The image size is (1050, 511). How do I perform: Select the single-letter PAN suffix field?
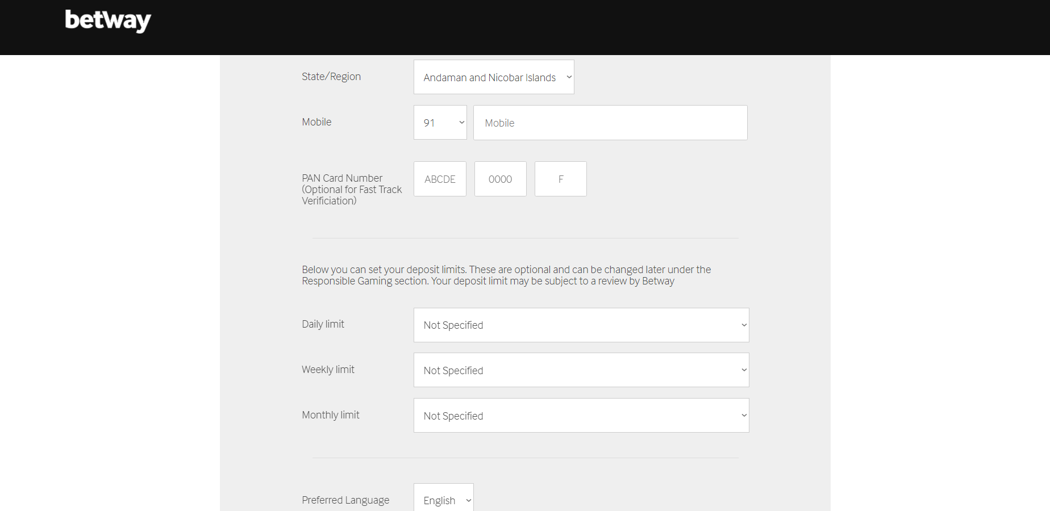coord(560,178)
